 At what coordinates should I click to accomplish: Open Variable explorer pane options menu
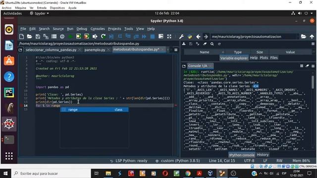313,44
